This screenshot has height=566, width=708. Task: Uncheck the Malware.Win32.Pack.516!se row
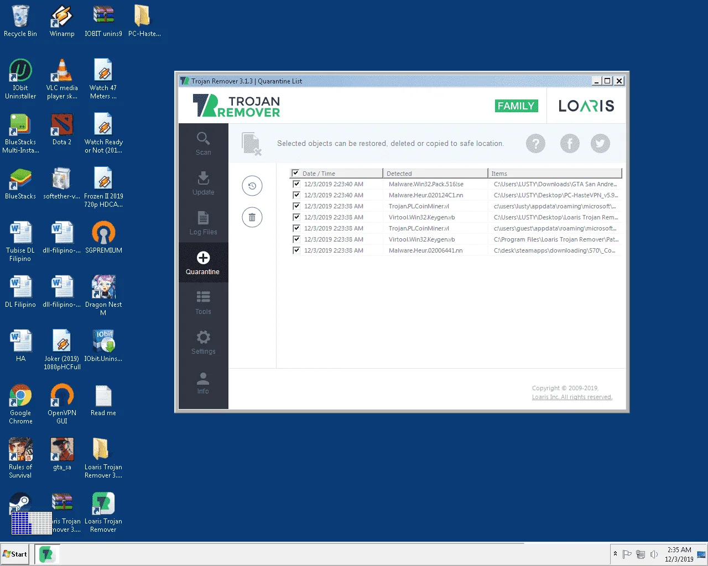pos(296,184)
